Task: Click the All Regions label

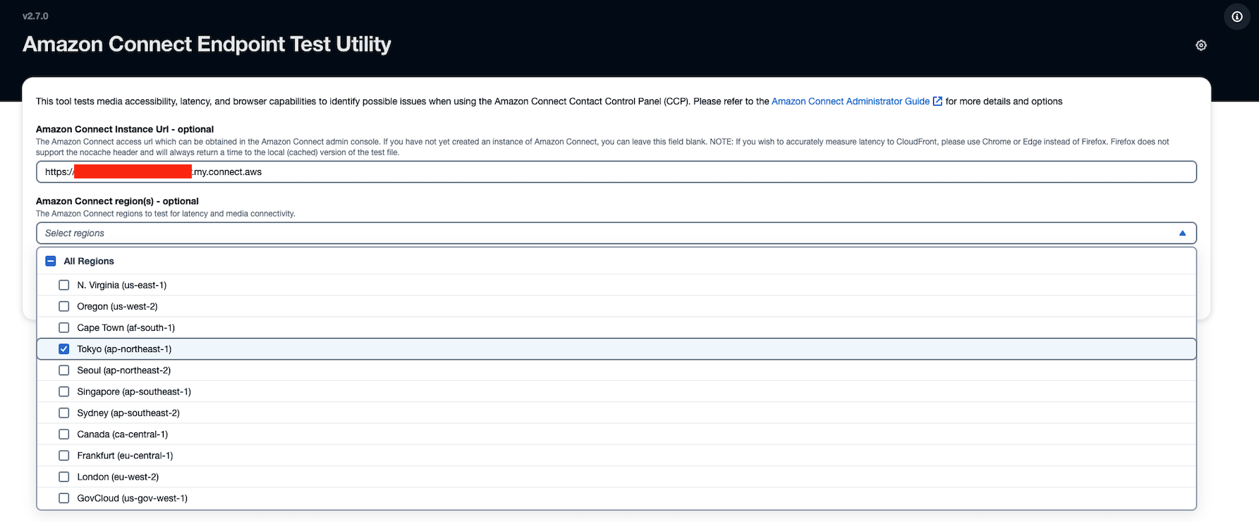Action: coord(89,261)
